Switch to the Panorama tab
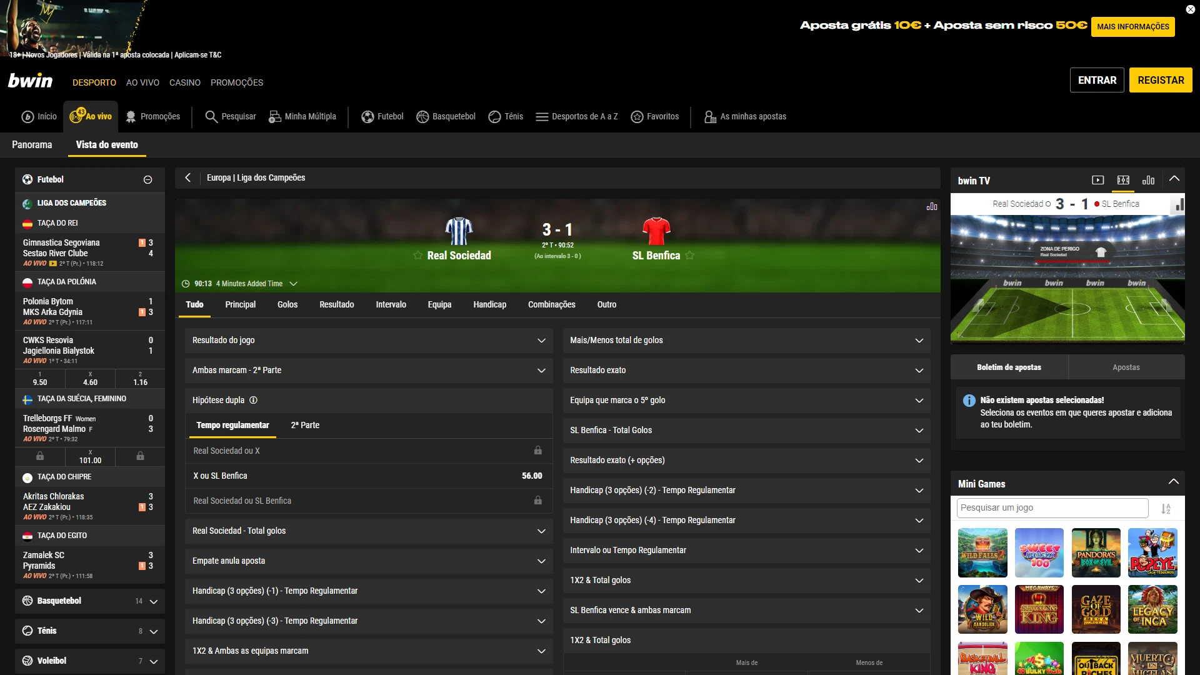Viewport: 1200px width, 675px height. click(32, 145)
